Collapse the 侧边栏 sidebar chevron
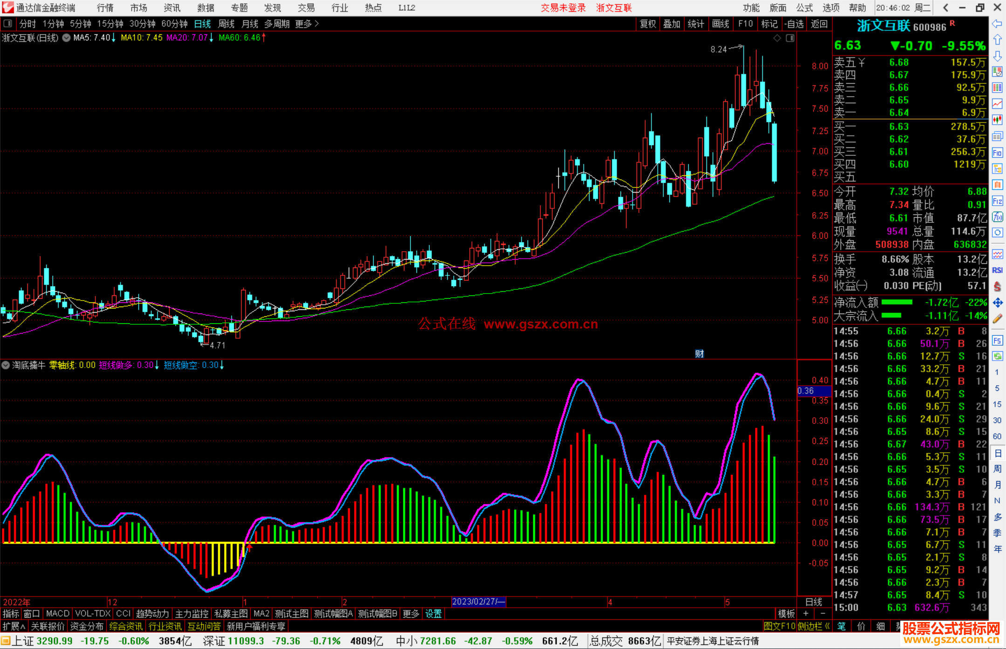Screen dimensions: 1006x649 pyautogui.click(x=827, y=626)
